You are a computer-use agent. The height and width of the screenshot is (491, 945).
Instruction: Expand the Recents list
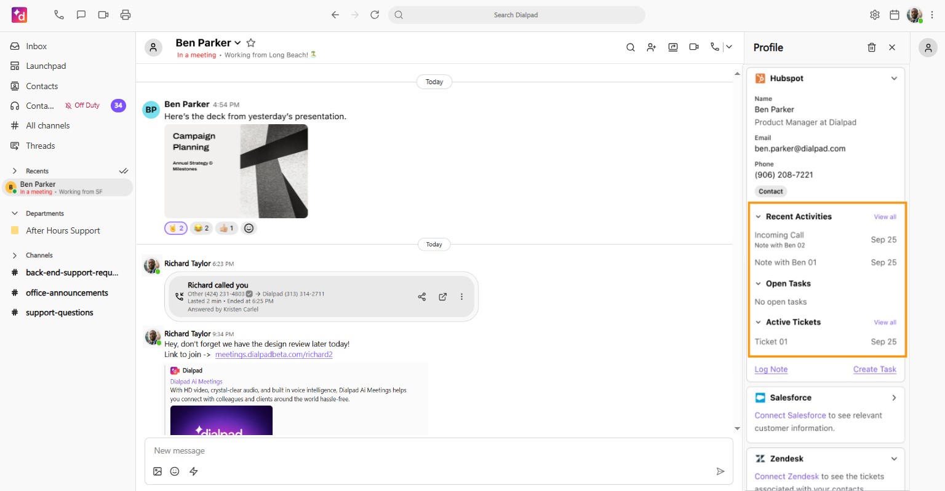(15, 171)
